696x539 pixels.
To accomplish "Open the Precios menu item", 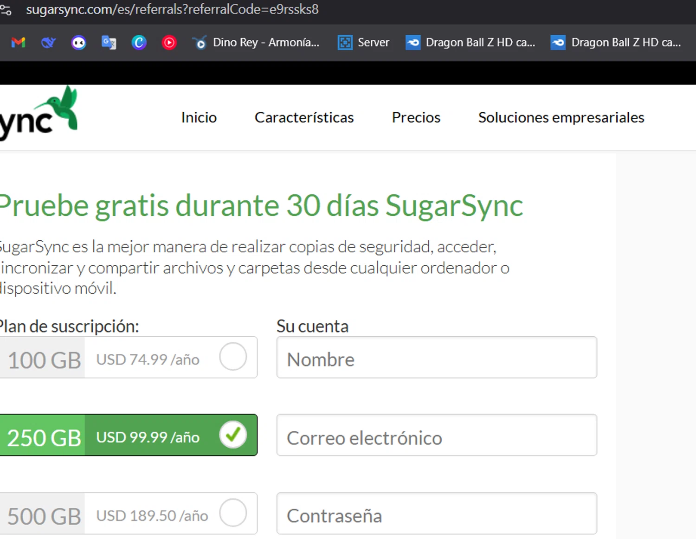I will tap(416, 117).
